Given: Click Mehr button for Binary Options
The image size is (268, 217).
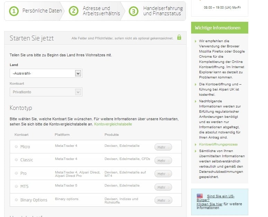Looking at the screenshot, I should (x=163, y=200).
